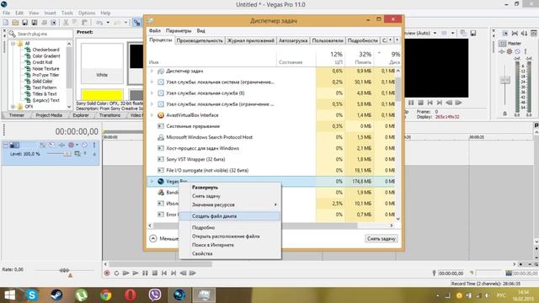
Task: Adjust the track Level slider
Action: [x=67, y=153]
